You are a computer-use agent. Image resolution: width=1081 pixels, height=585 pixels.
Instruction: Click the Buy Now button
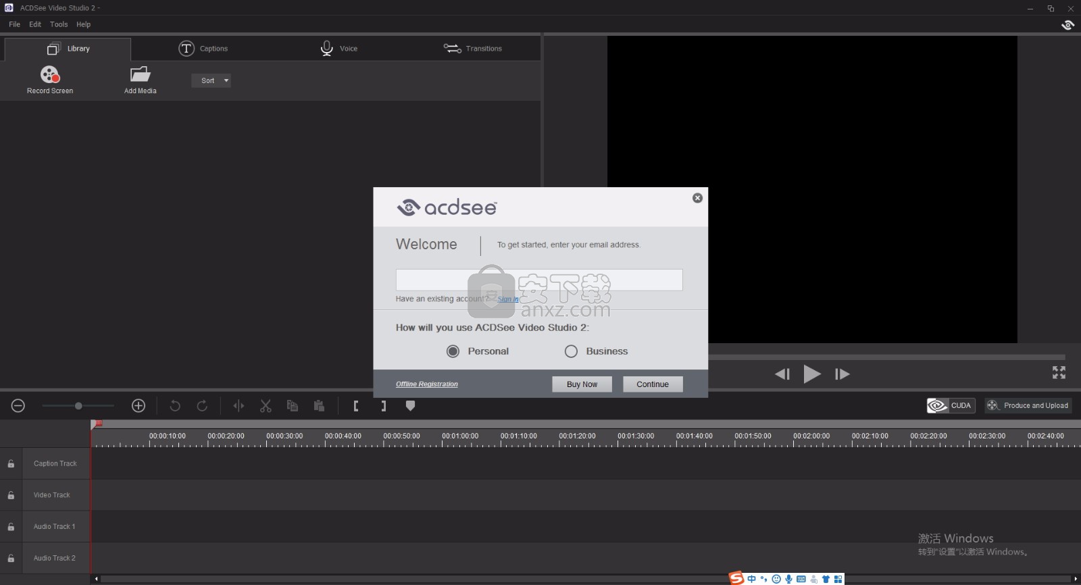click(x=582, y=384)
